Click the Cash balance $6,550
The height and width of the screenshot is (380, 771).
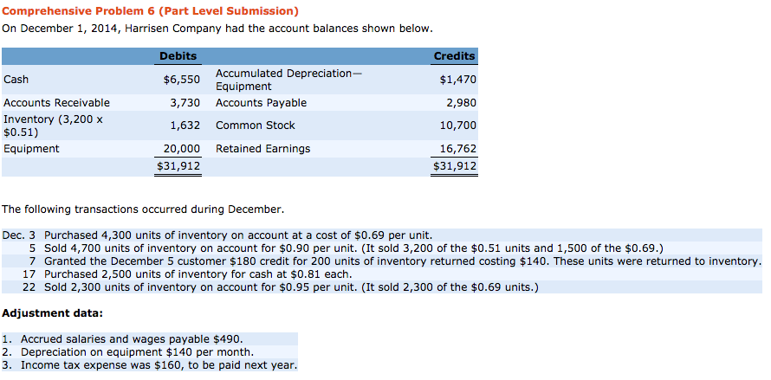point(182,80)
